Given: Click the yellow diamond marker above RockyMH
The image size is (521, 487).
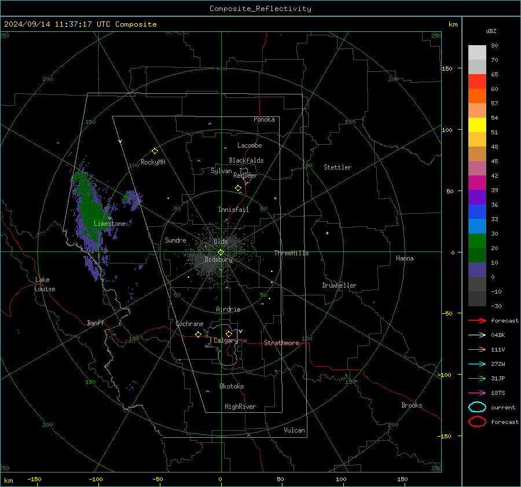Looking at the screenshot, I should tap(155, 151).
